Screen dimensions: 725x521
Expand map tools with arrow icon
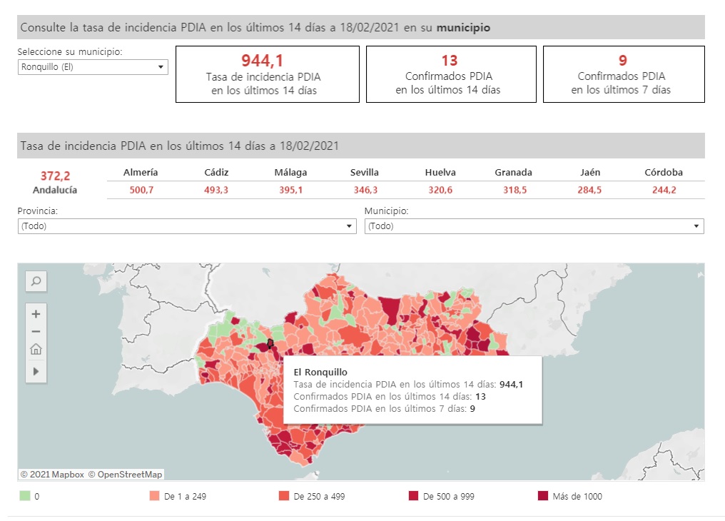click(36, 371)
